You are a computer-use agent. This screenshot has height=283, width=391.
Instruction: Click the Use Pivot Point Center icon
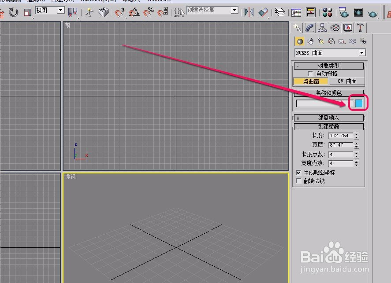pyautogui.click(x=73, y=12)
